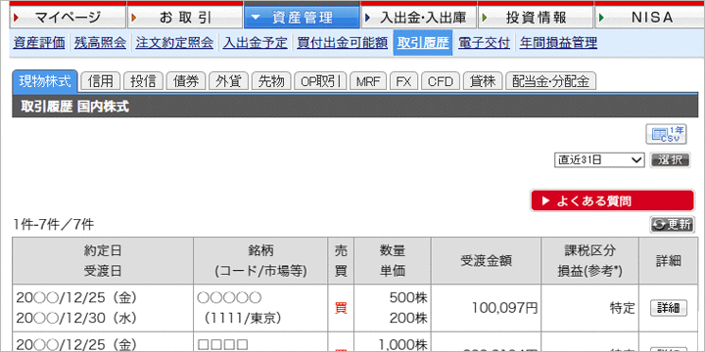This screenshot has width=705, height=352.
Task: Click the 500株 quantity value
Action: pyautogui.click(x=408, y=297)
